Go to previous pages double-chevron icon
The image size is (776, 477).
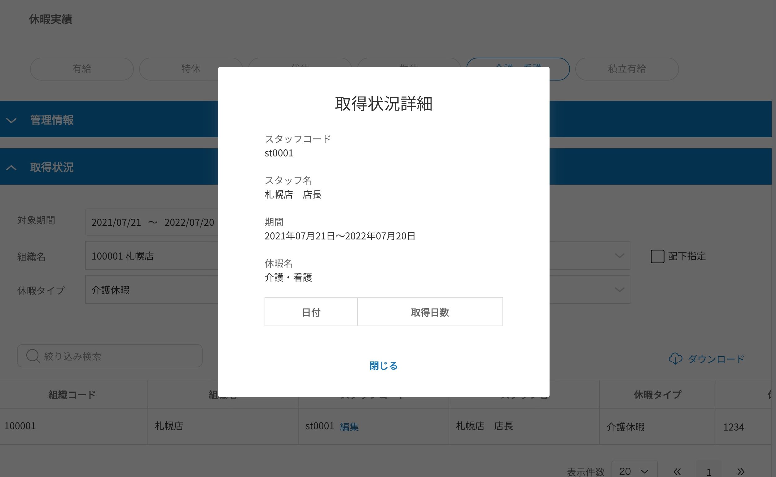pos(677,472)
